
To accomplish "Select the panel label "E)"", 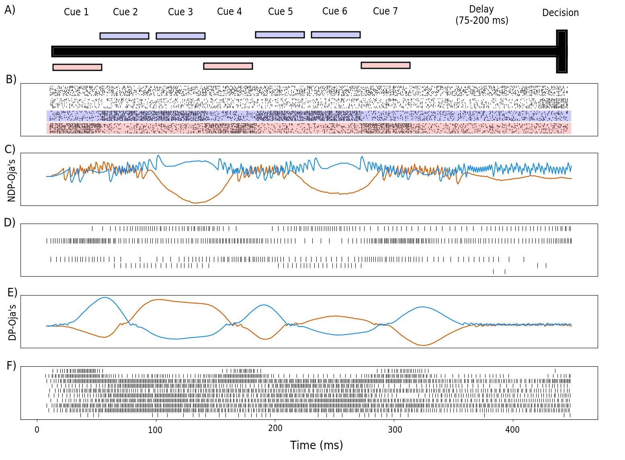I will coord(12,292).
